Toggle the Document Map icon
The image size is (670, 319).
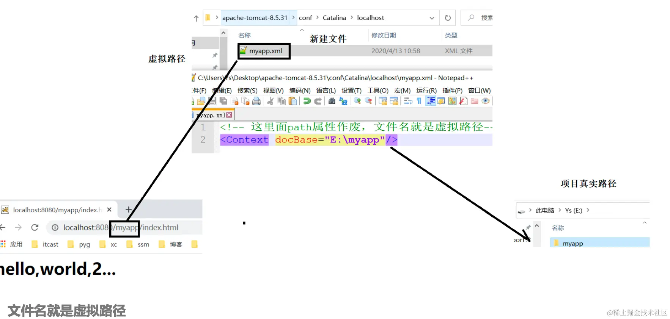[452, 101]
